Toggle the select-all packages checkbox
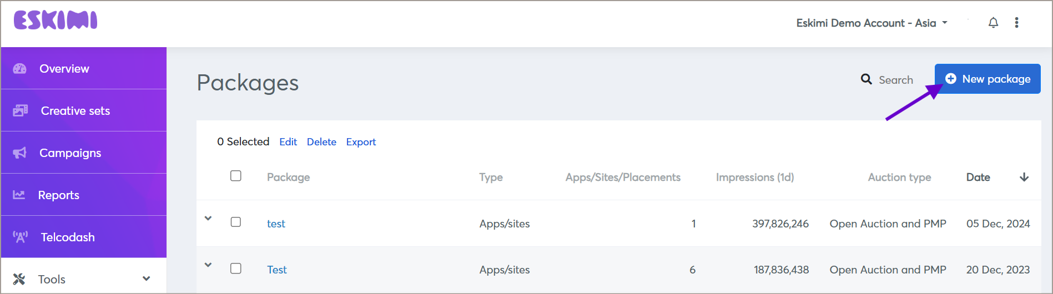This screenshot has width=1053, height=294. click(x=236, y=176)
